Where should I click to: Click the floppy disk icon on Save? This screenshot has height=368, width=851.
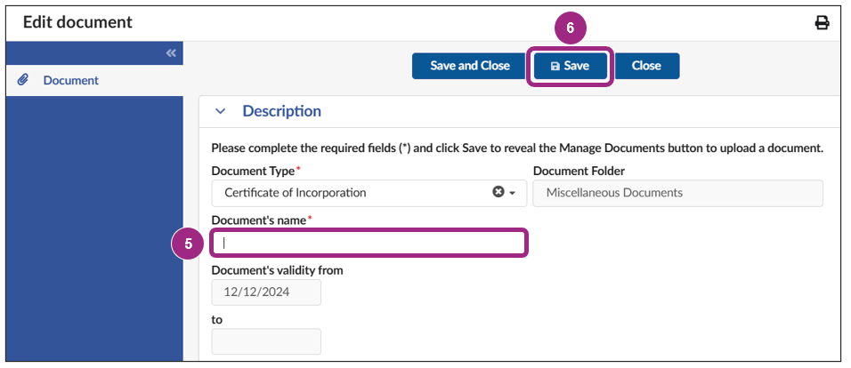click(555, 67)
